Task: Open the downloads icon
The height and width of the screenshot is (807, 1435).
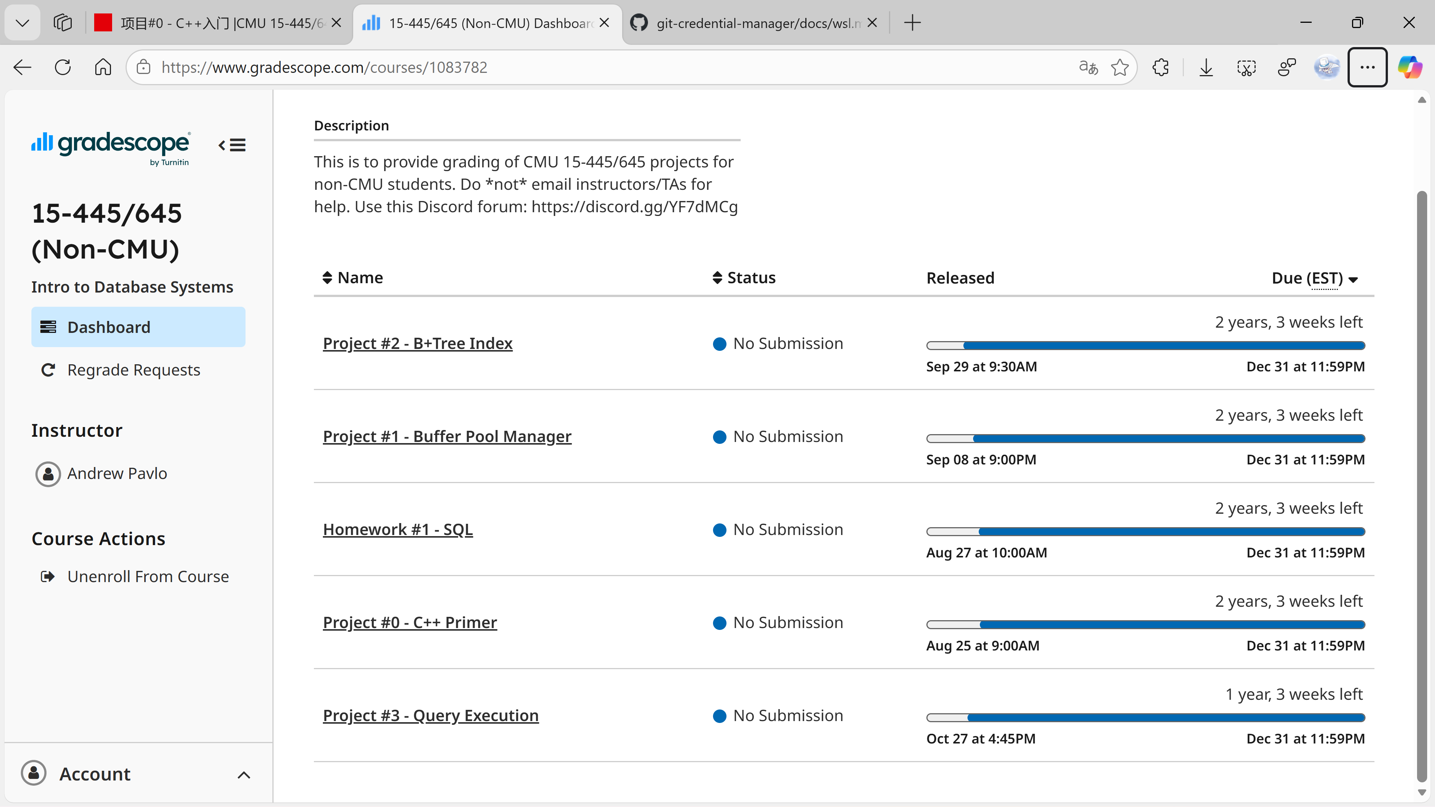Action: (x=1206, y=67)
